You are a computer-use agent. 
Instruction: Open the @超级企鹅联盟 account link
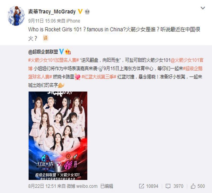click(43, 52)
